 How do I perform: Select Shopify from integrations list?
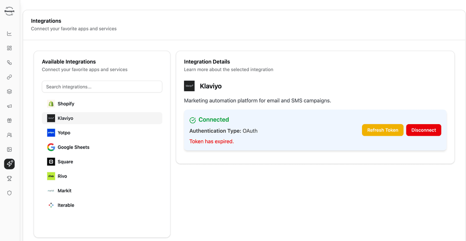pyautogui.click(x=66, y=104)
